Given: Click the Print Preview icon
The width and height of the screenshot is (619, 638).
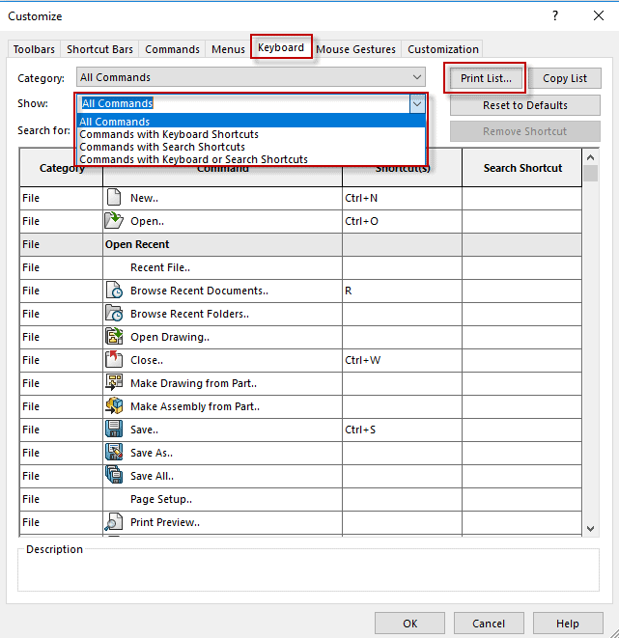Looking at the screenshot, I should click(114, 522).
